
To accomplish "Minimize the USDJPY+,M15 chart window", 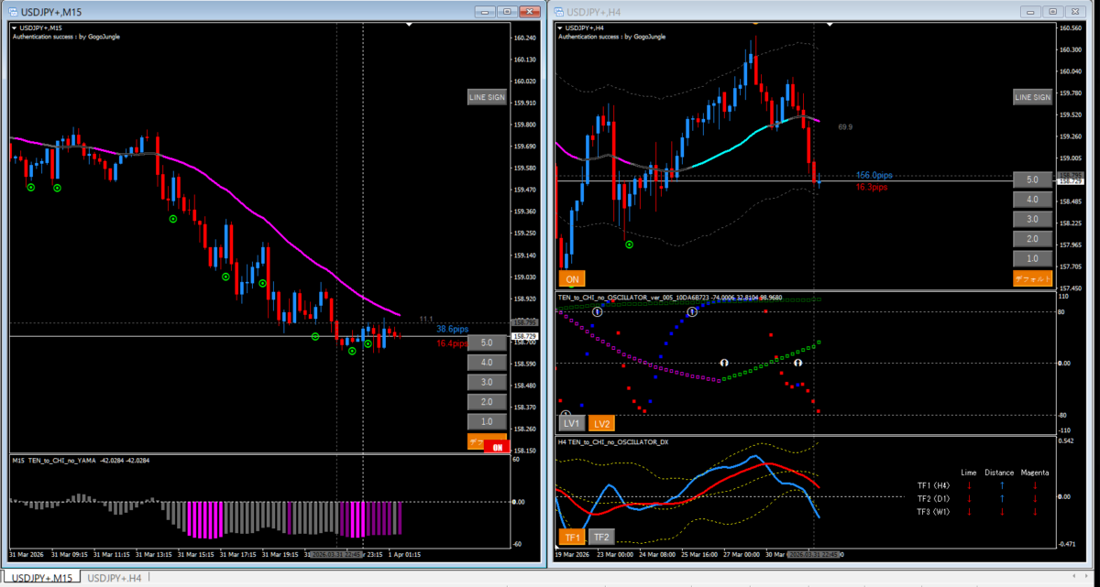I will coord(485,12).
